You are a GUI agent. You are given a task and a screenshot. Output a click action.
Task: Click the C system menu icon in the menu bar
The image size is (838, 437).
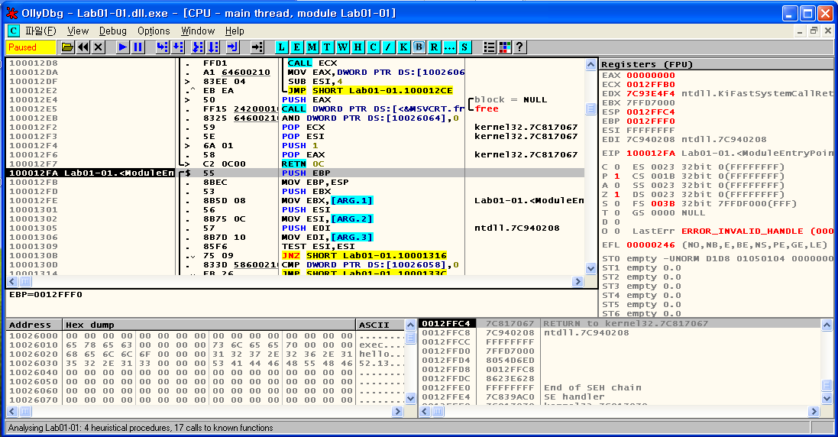click(x=13, y=31)
